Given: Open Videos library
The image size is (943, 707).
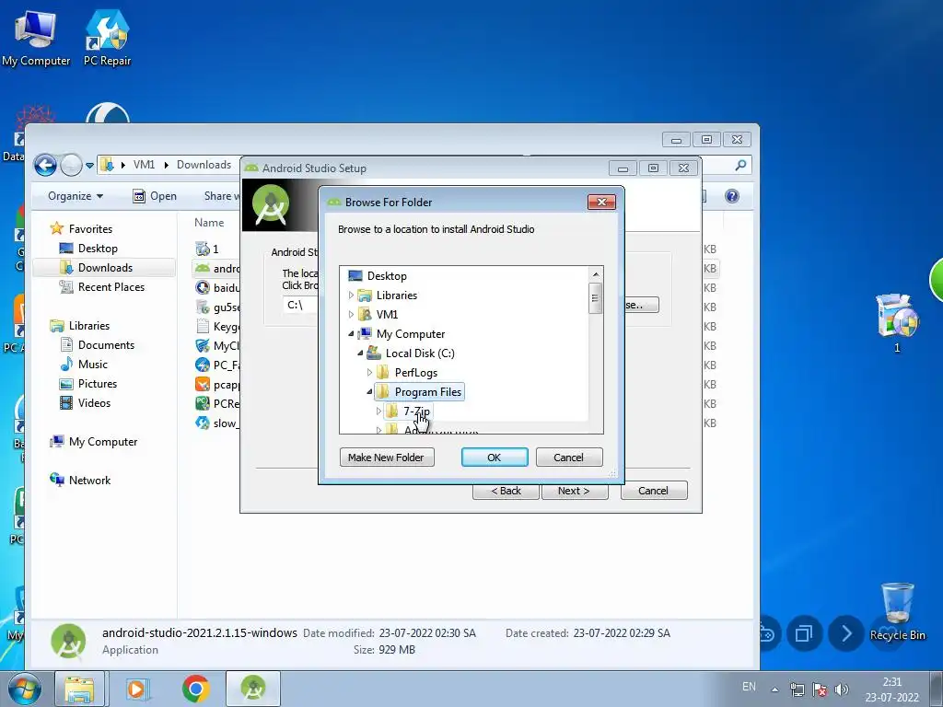Looking at the screenshot, I should tap(94, 403).
